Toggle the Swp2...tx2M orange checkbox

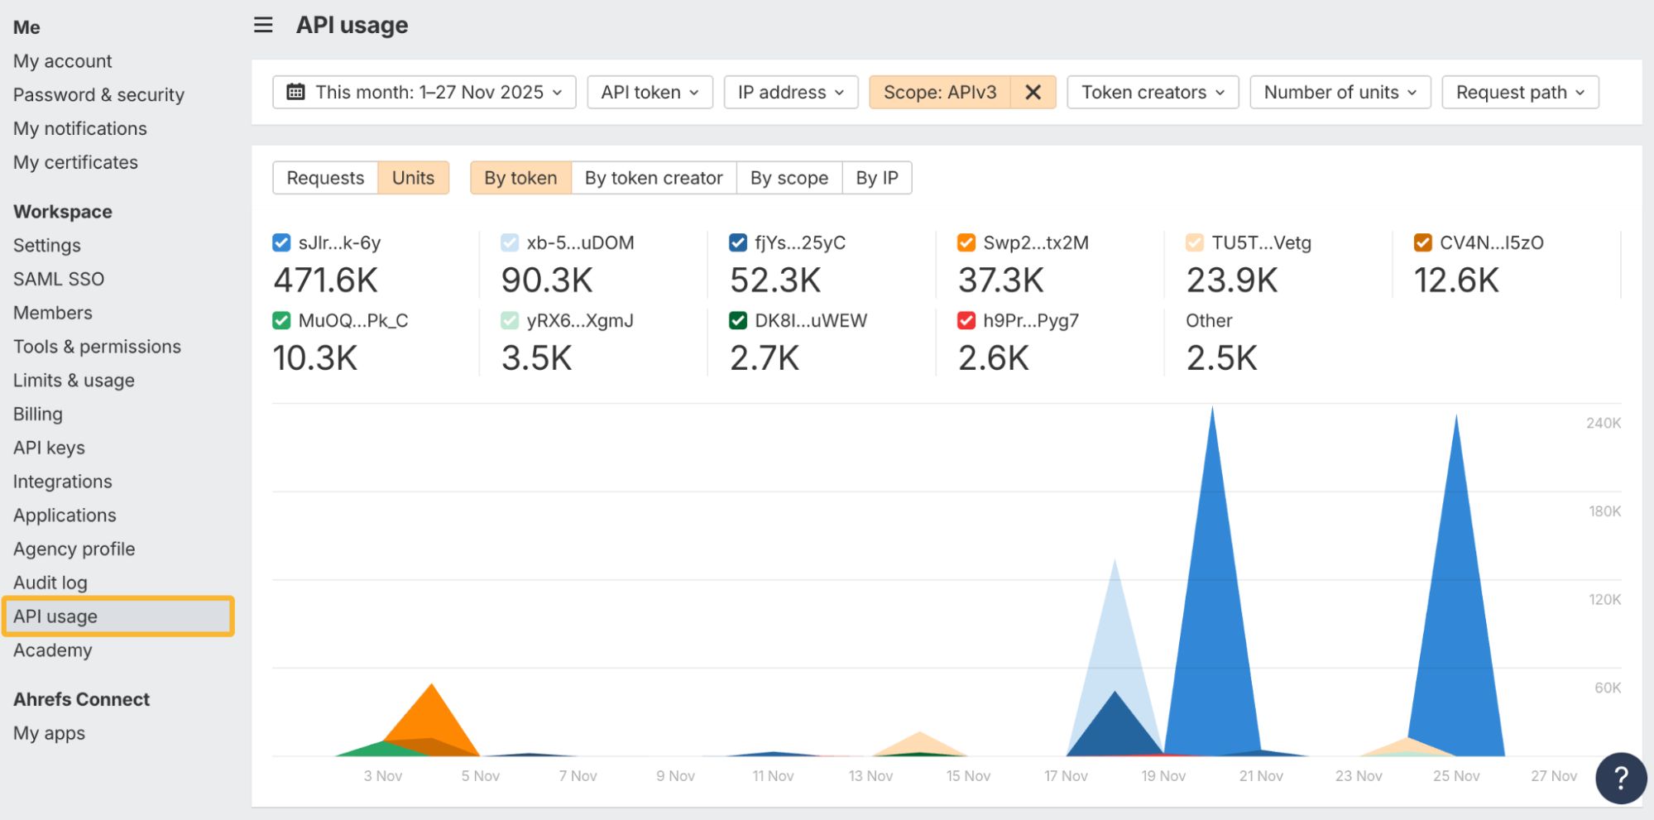(x=966, y=242)
